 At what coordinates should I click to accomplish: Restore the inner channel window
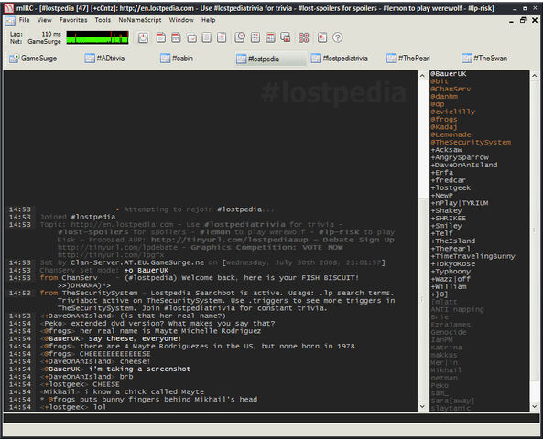[x=523, y=20]
